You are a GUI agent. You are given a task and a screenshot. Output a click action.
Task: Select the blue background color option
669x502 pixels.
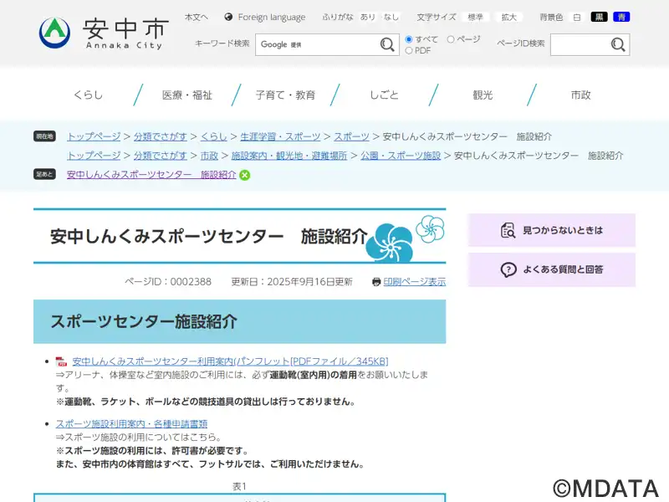(620, 17)
